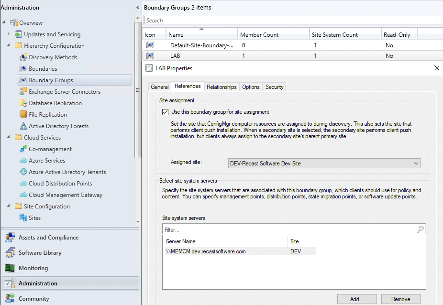The image size is (443, 305).
Task: Click the Cloud Management Gateway icon
Action: point(23,195)
